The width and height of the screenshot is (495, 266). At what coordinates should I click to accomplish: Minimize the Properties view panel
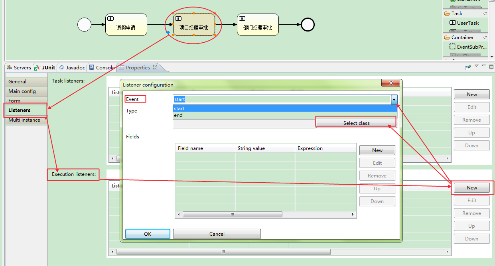click(x=484, y=66)
